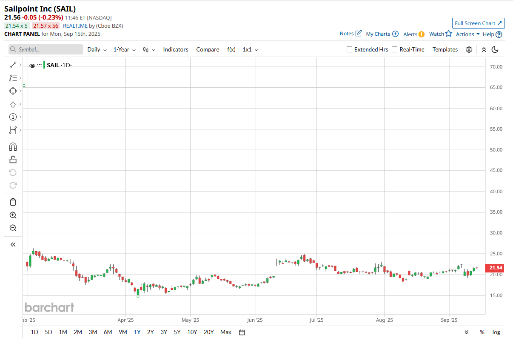
Task: Click the green SAIL series color bar
Action: pos(44,65)
